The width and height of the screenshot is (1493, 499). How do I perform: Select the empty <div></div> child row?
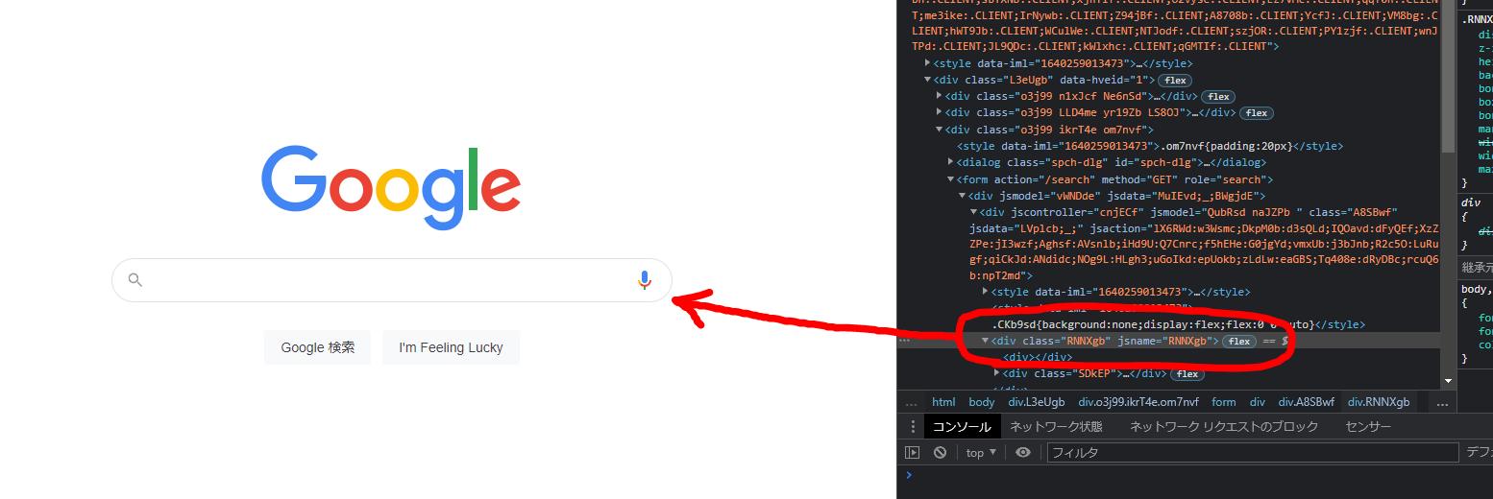(1038, 357)
